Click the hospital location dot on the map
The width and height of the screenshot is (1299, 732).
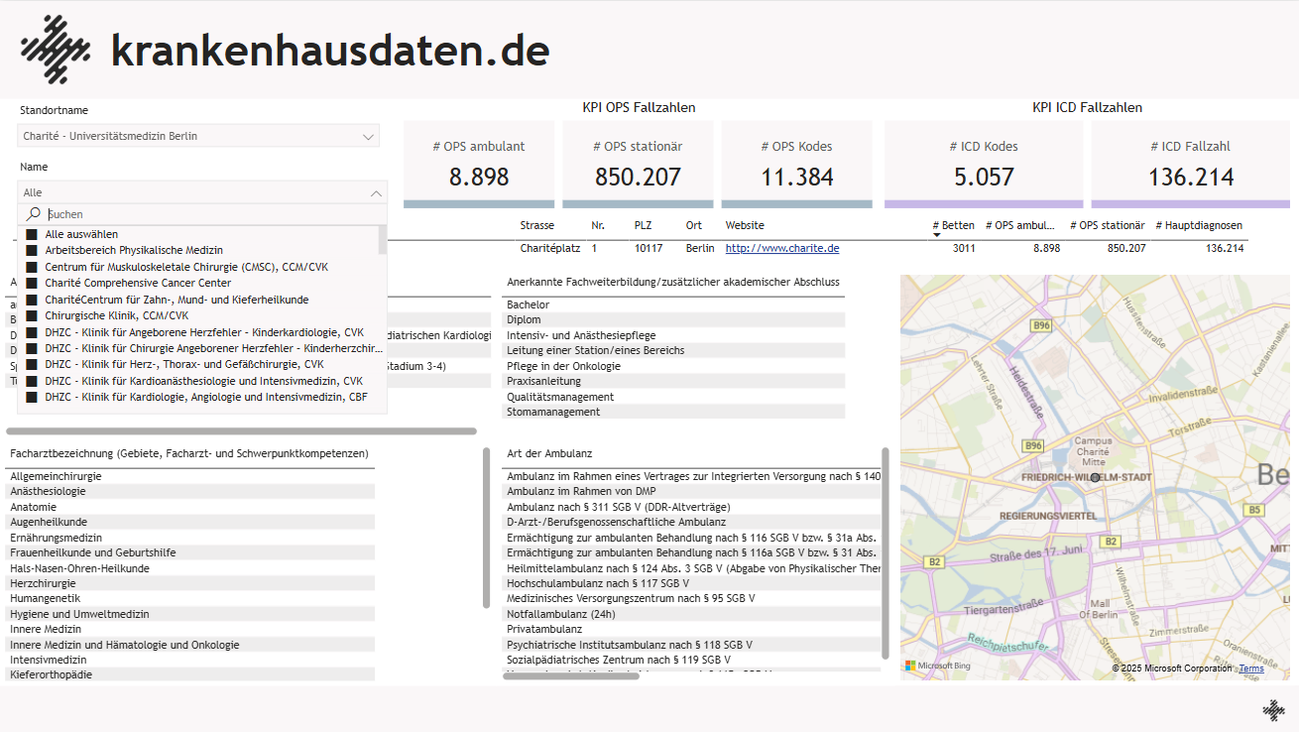[1096, 477]
